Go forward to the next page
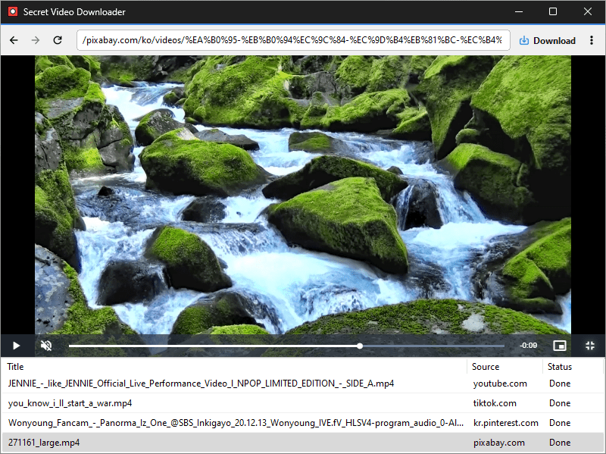Viewport: 606px width, 454px height. pos(36,40)
